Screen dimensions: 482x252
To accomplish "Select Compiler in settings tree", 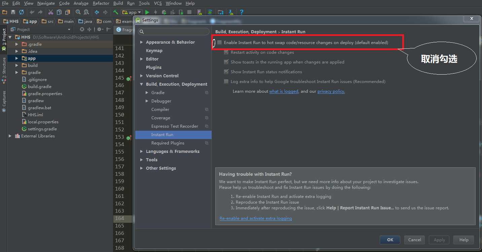I will [160, 110].
